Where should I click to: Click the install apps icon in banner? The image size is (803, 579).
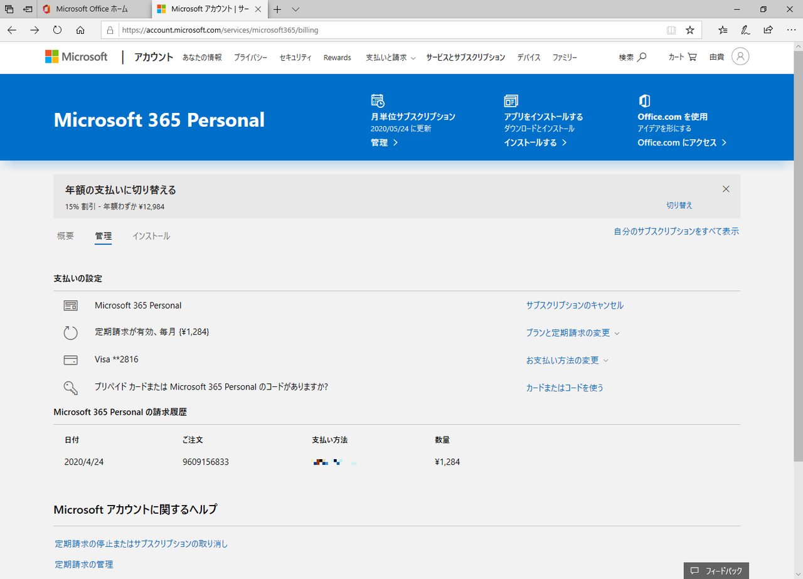[x=511, y=100]
